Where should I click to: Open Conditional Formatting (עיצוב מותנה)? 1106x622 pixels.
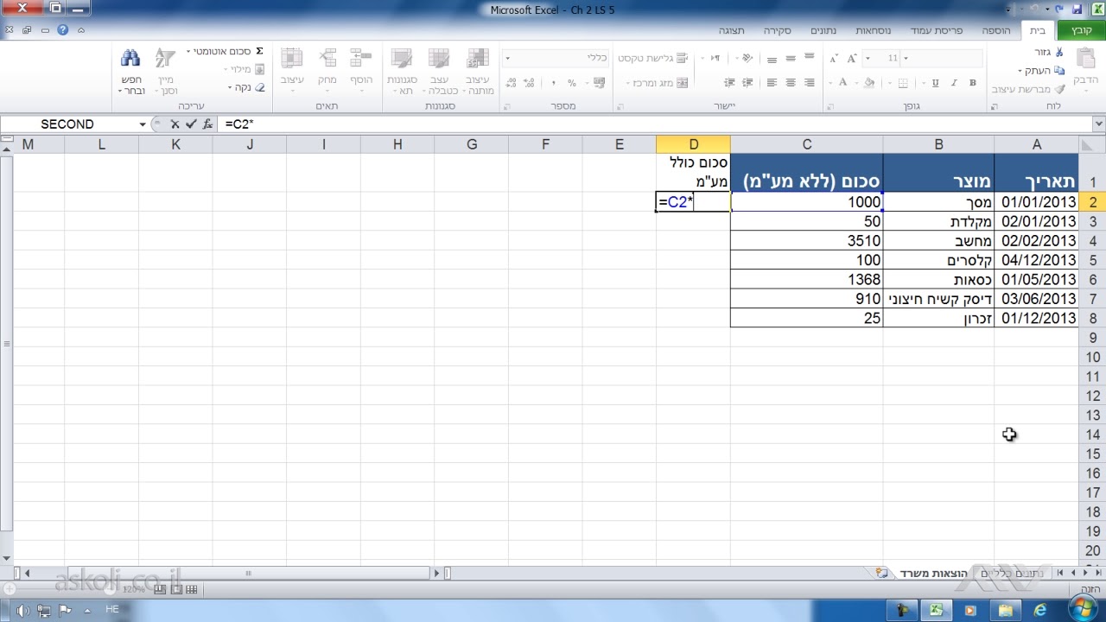(x=478, y=72)
